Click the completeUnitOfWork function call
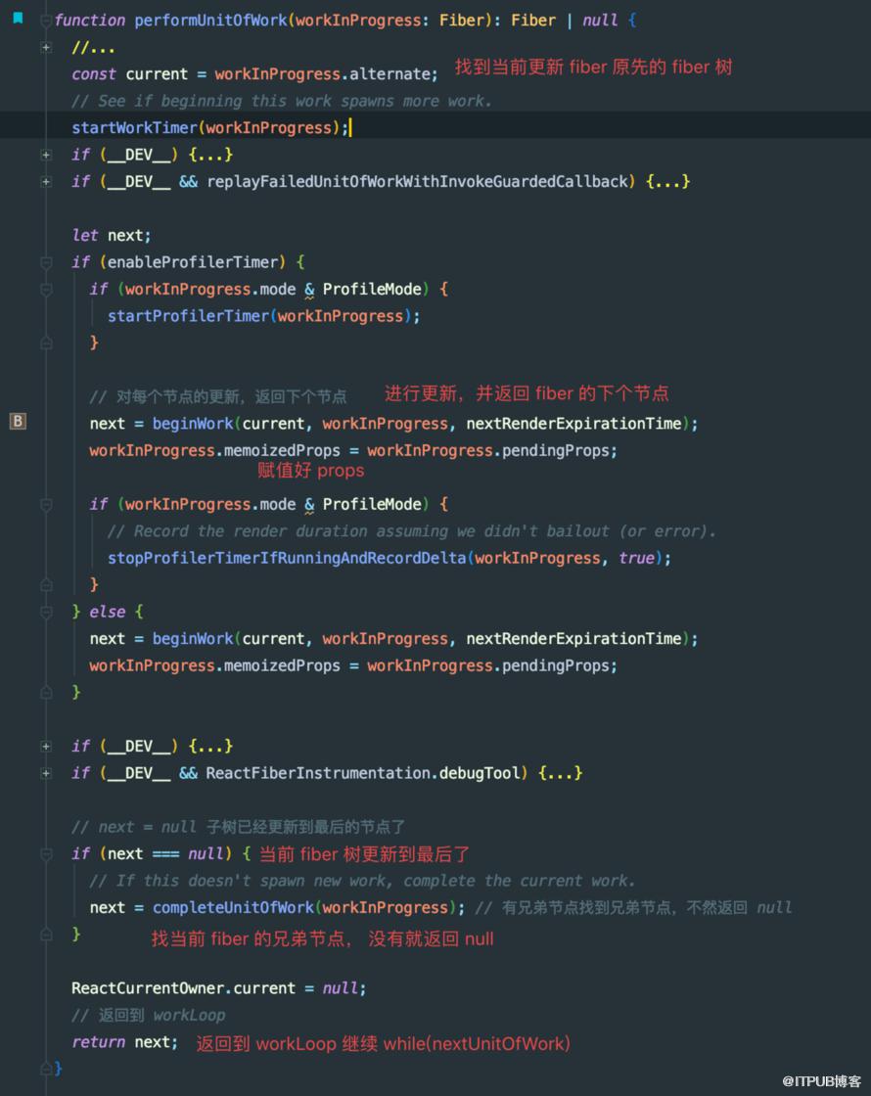The width and height of the screenshot is (871, 1096). [x=234, y=908]
